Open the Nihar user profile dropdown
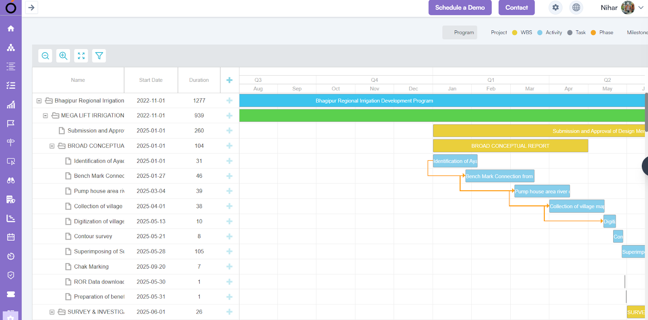The height and width of the screenshot is (320, 648). pyautogui.click(x=641, y=8)
